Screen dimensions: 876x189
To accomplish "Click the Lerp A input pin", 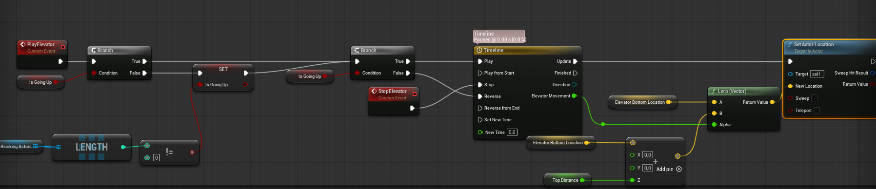I will pyautogui.click(x=714, y=102).
